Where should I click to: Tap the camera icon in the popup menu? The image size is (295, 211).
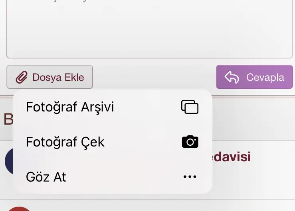coord(190,142)
